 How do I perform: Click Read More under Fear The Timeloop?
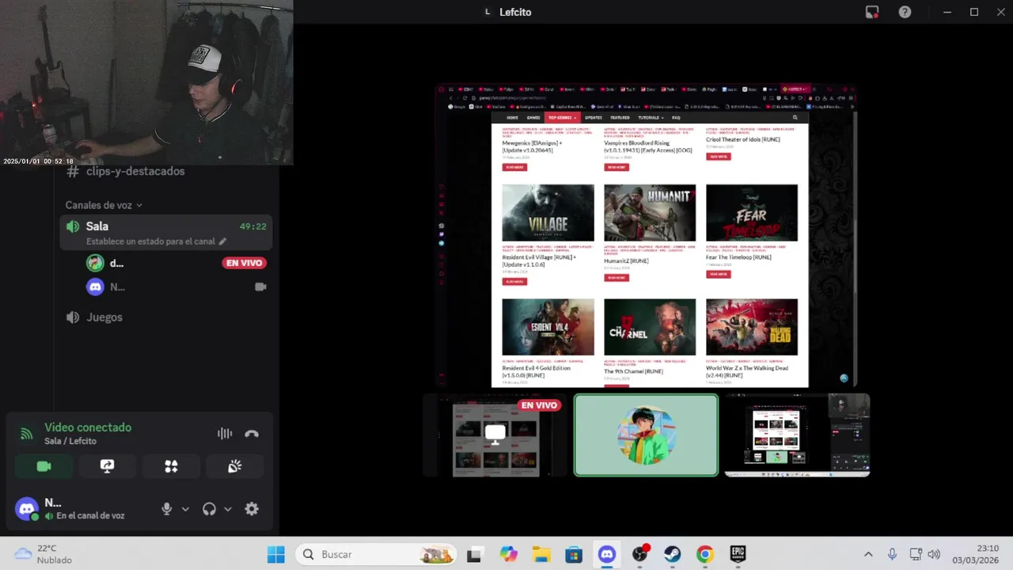(x=719, y=274)
